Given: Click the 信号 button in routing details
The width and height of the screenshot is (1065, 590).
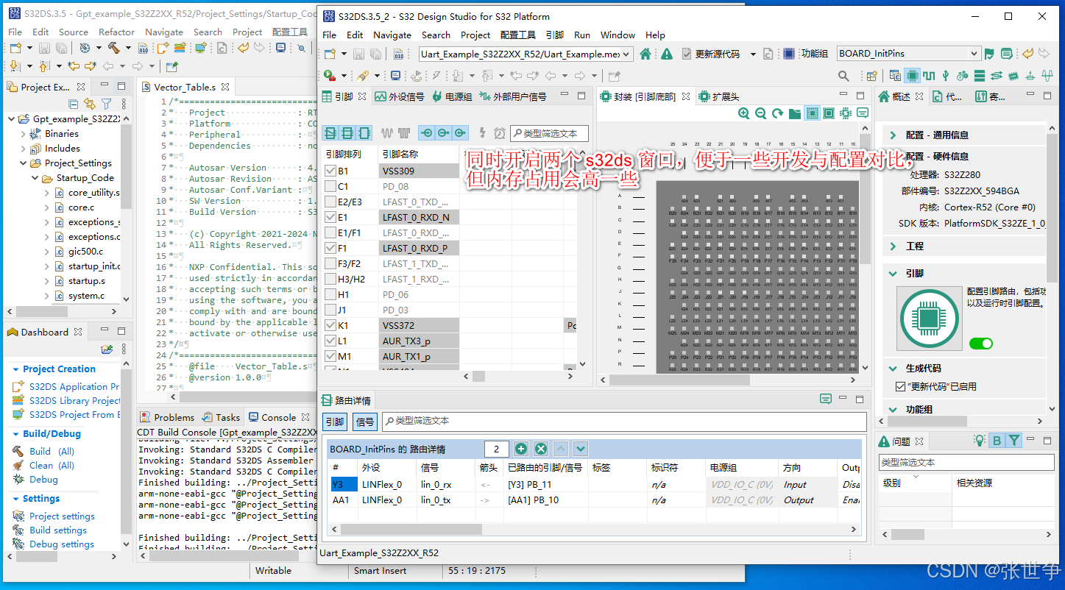Looking at the screenshot, I should (x=365, y=422).
